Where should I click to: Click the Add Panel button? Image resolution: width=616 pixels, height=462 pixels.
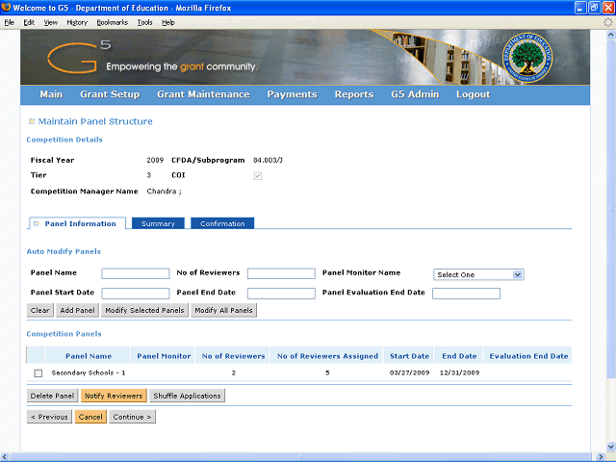77,311
